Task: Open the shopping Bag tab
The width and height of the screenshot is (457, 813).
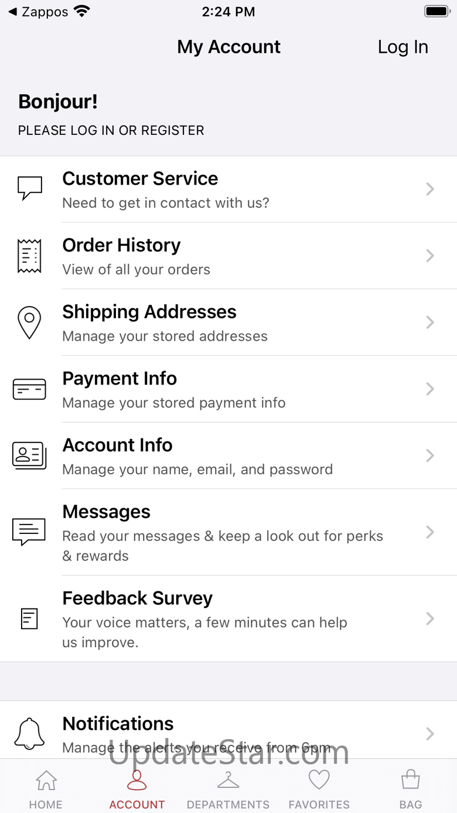Action: click(x=410, y=790)
